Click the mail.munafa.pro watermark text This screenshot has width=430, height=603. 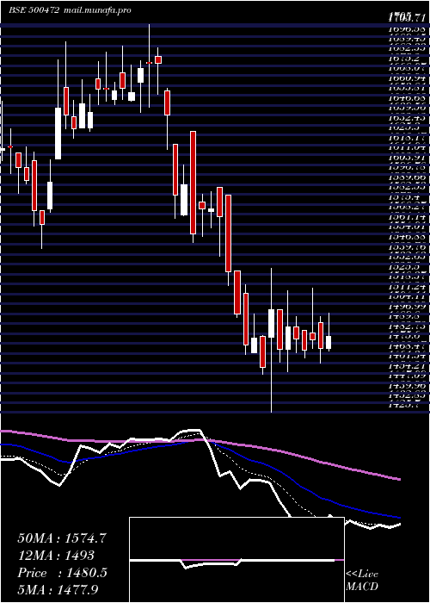(97, 10)
